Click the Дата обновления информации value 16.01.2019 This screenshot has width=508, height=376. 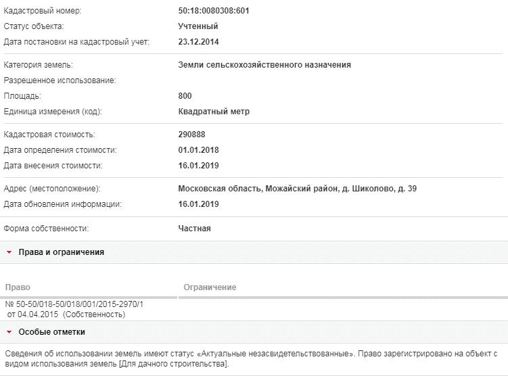coord(198,204)
